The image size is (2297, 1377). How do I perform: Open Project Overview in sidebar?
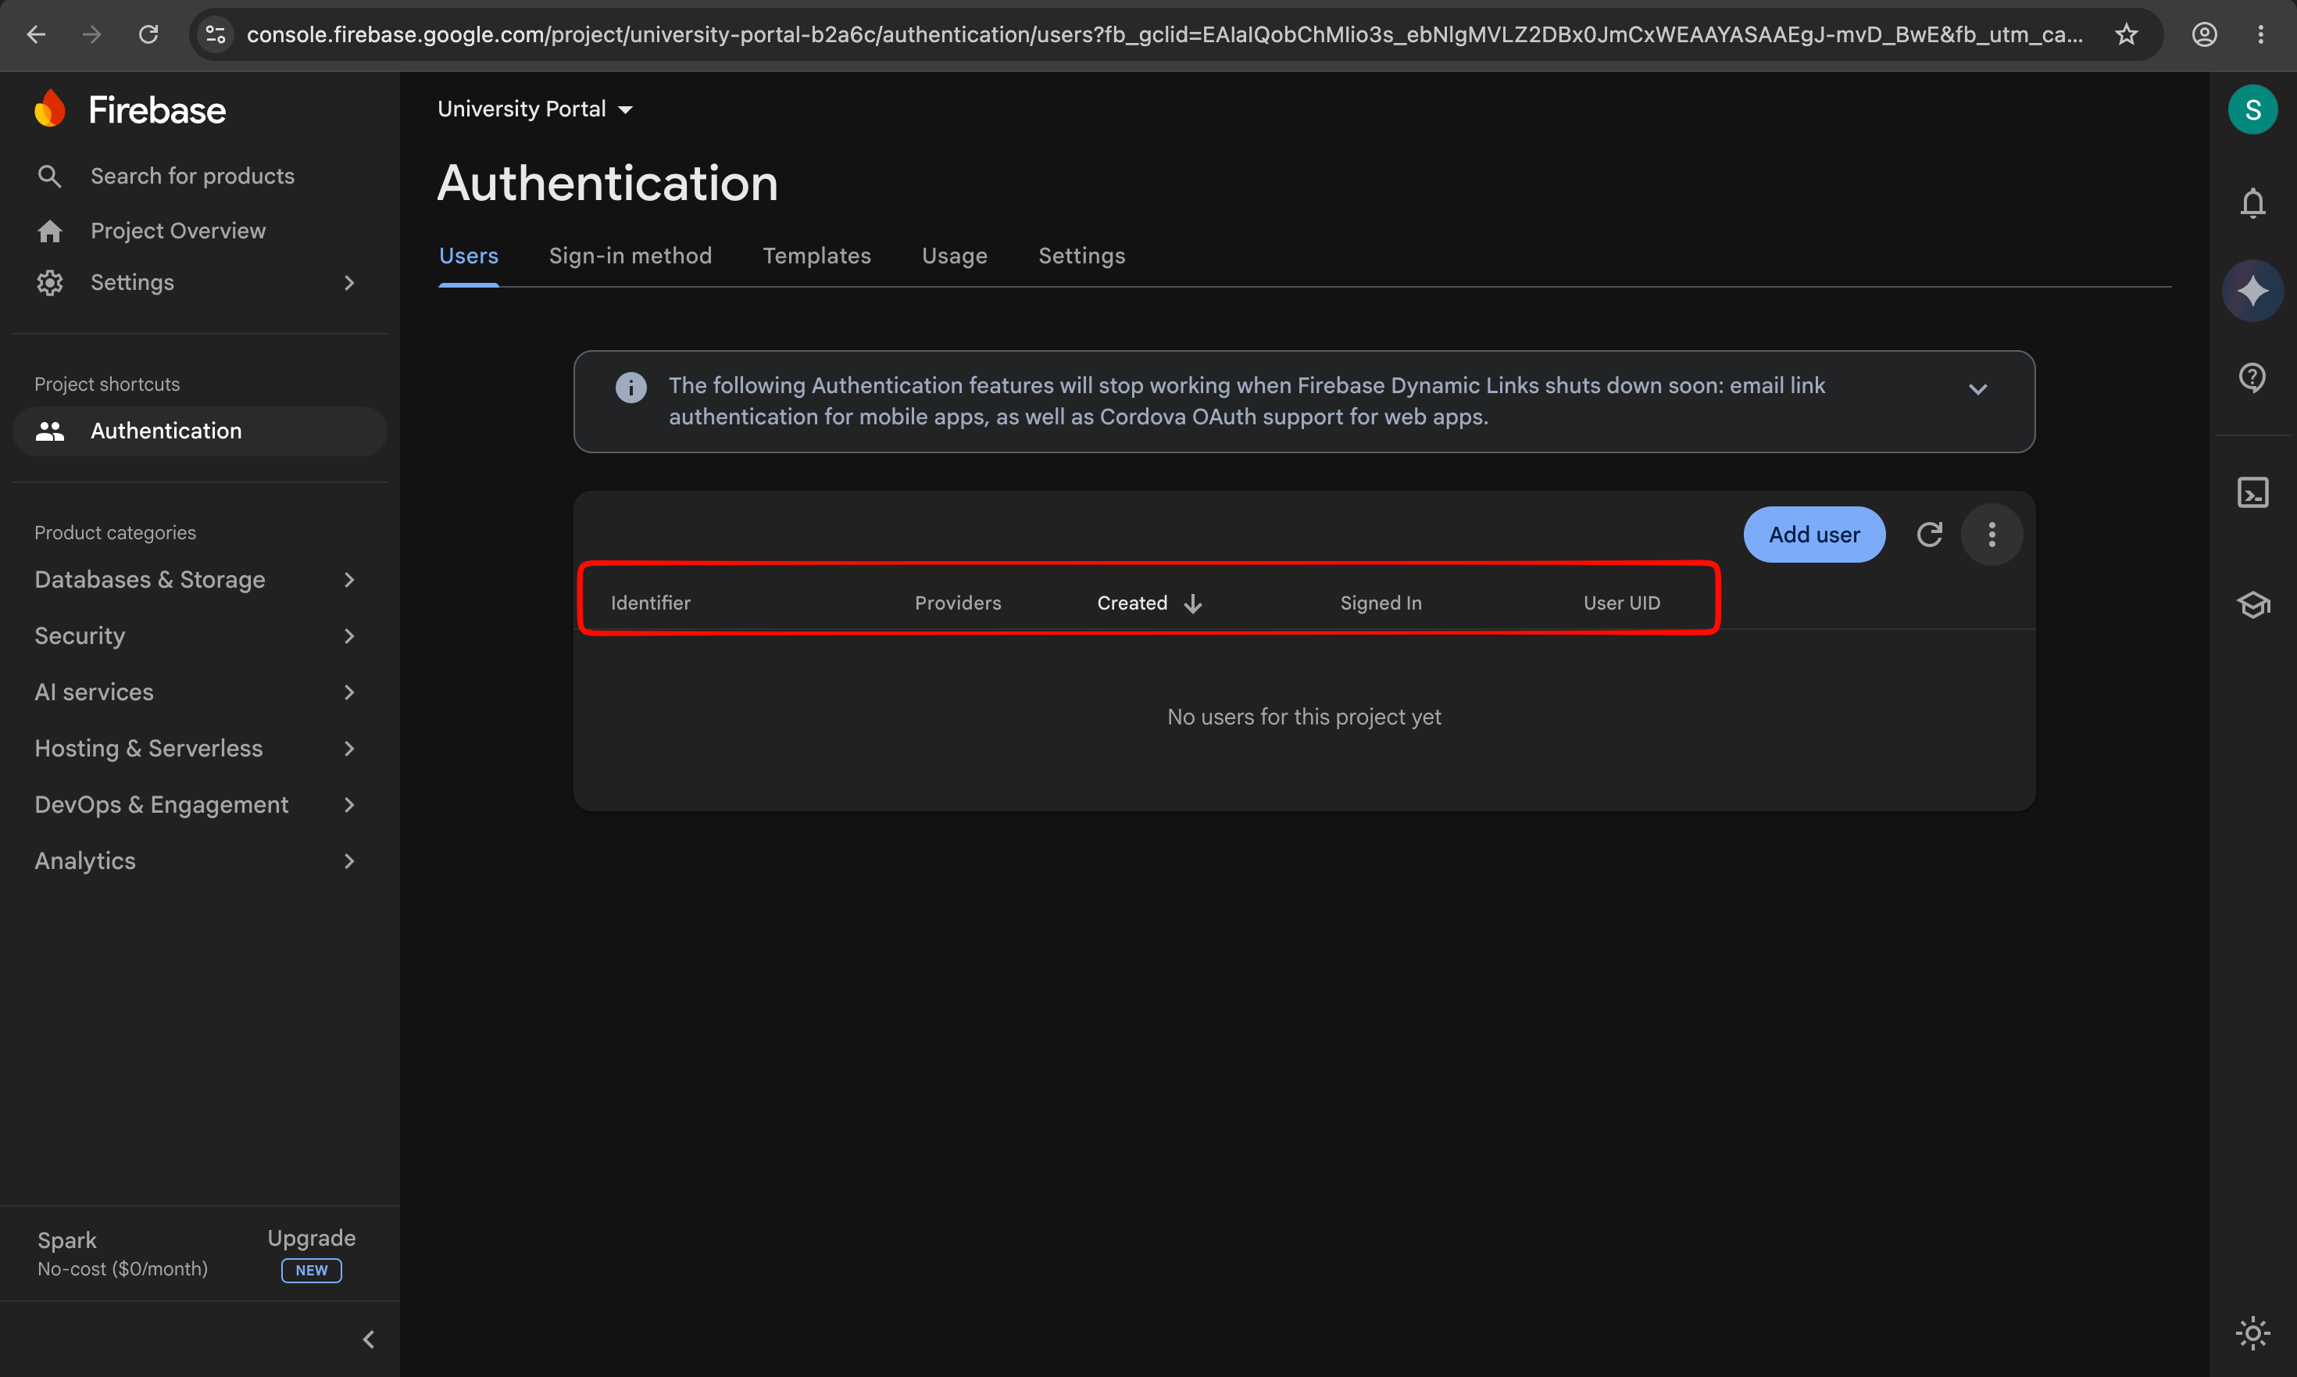[178, 231]
